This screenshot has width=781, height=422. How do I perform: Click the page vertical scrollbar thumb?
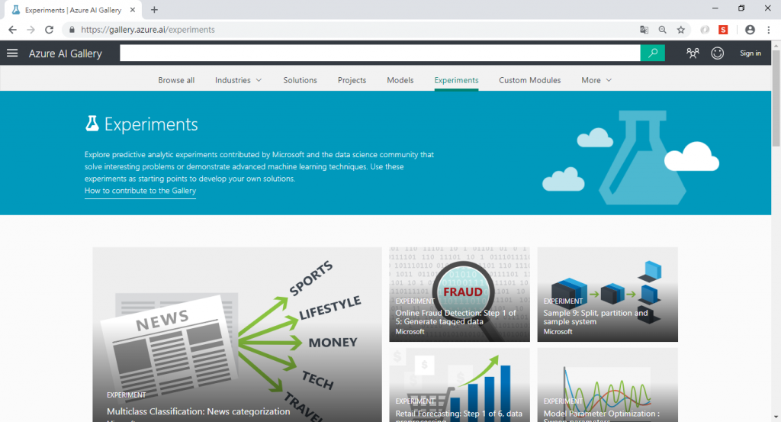tap(776, 98)
